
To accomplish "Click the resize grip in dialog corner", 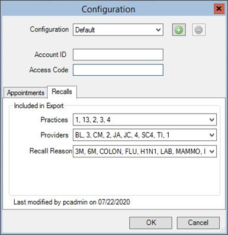I will (x=223, y=230).
